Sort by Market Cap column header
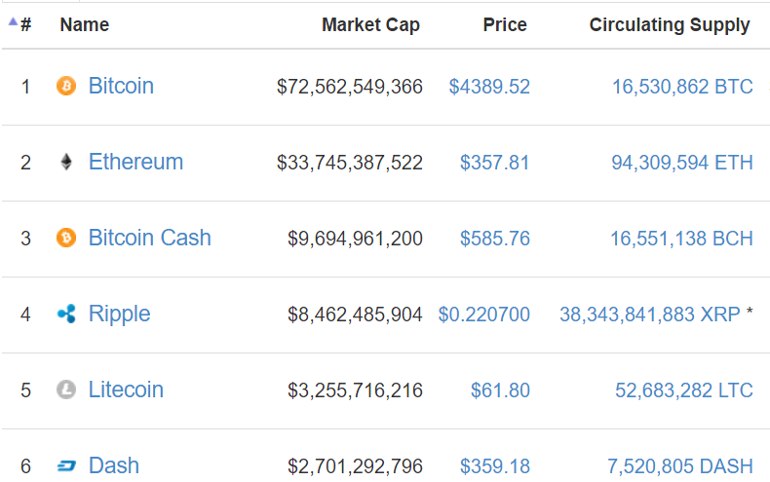Viewport: 770px width, 482px height. pos(370,24)
